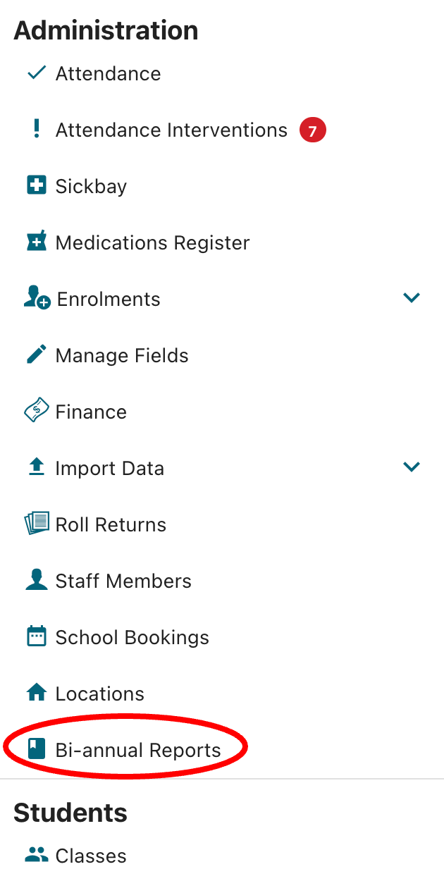Expand the Import Data chevron
The width and height of the screenshot is (444, 881).
[411, 467]
